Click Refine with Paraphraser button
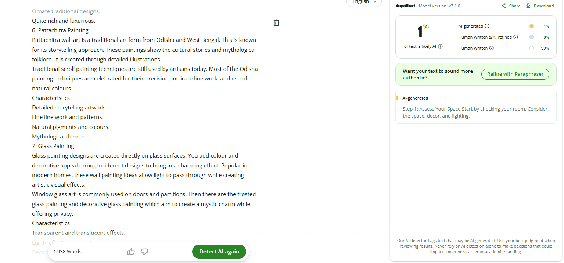This screenshot has width=564, height=263. click(x=515, y=74)
